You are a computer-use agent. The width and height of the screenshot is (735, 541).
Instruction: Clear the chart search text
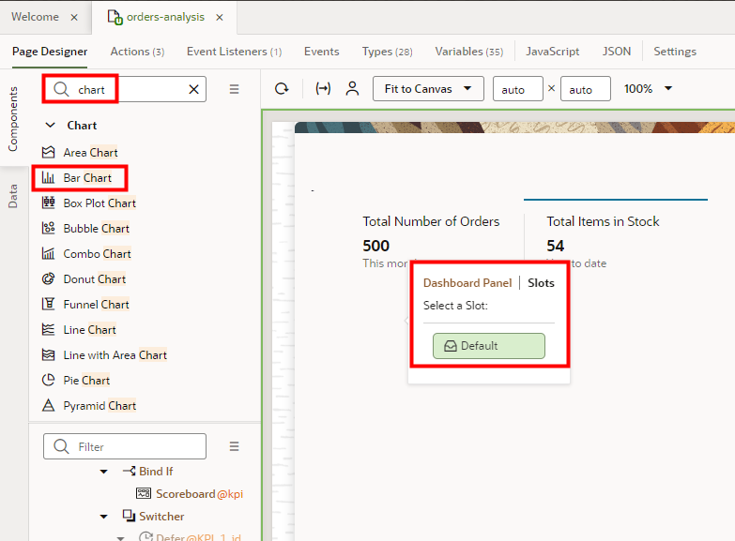pos(193,89)
